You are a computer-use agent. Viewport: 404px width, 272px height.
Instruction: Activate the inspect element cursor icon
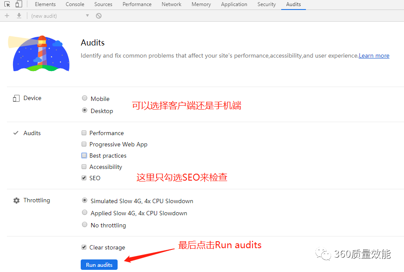[7, 4]
